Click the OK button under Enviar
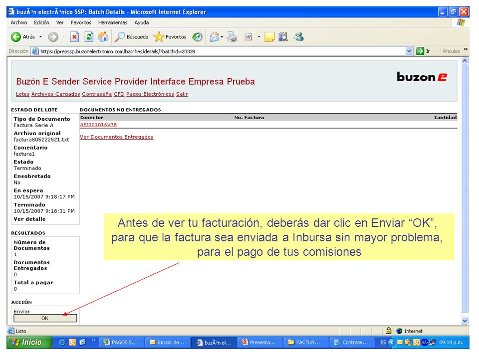This screenshot has height=359, width=479. click(45, 318)
